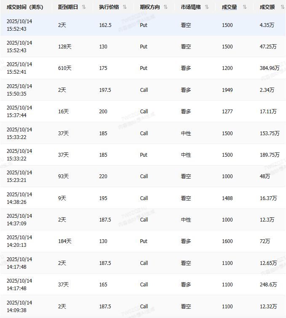Click the 距到期日 header label
Viewport: 286px width, 318px height.
[67, 7]
